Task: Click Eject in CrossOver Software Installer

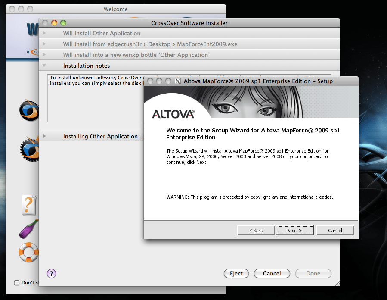Action: (x=236, y=273)
